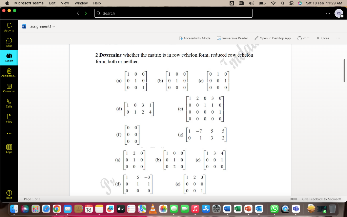Open document in Desktop App

point(273,38)
